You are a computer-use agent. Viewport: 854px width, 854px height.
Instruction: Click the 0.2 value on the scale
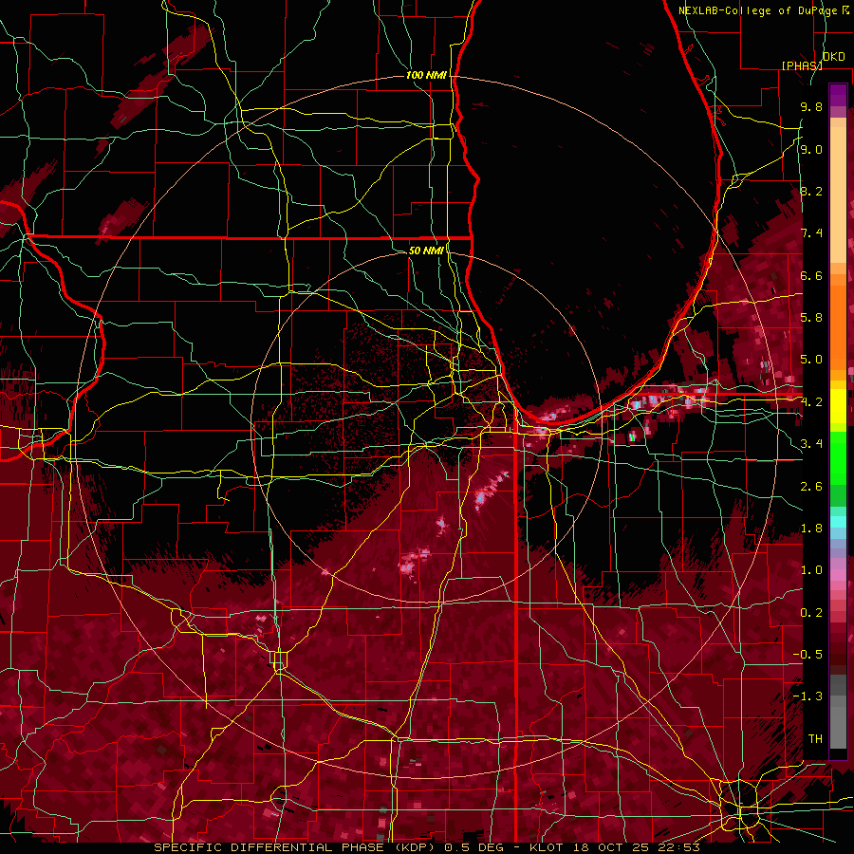coord(811,613)
